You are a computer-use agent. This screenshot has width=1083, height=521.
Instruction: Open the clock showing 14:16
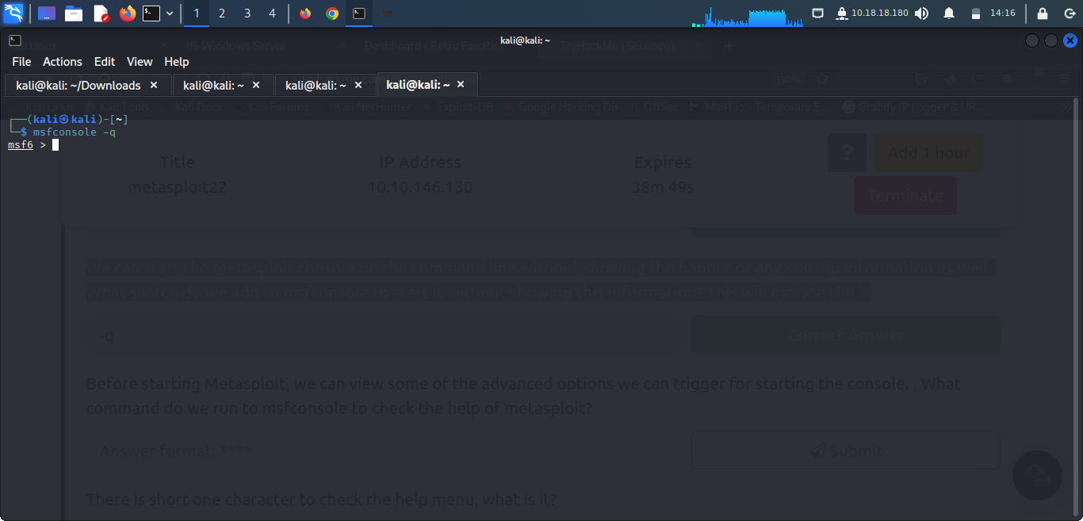(x=1003, y=13)
